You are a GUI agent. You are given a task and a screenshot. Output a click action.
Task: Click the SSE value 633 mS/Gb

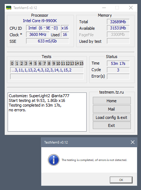(47, 41)
